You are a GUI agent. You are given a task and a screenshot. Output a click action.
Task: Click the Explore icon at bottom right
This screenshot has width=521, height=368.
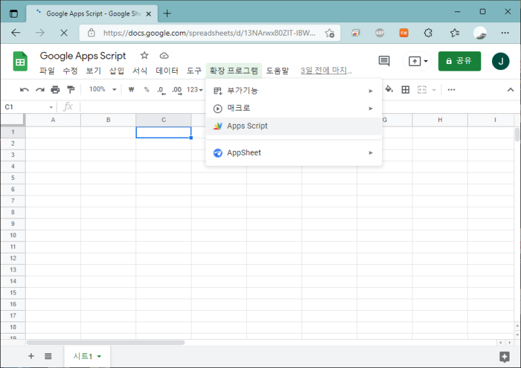(504, 357)
